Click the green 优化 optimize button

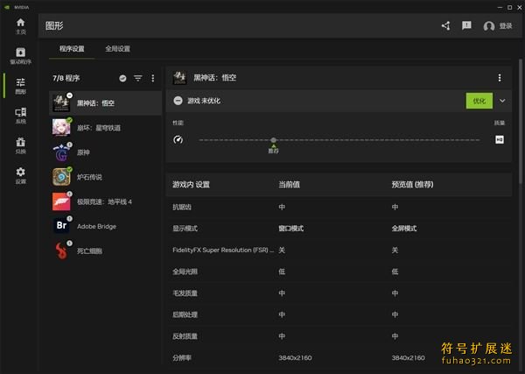[x=479, y=101]
